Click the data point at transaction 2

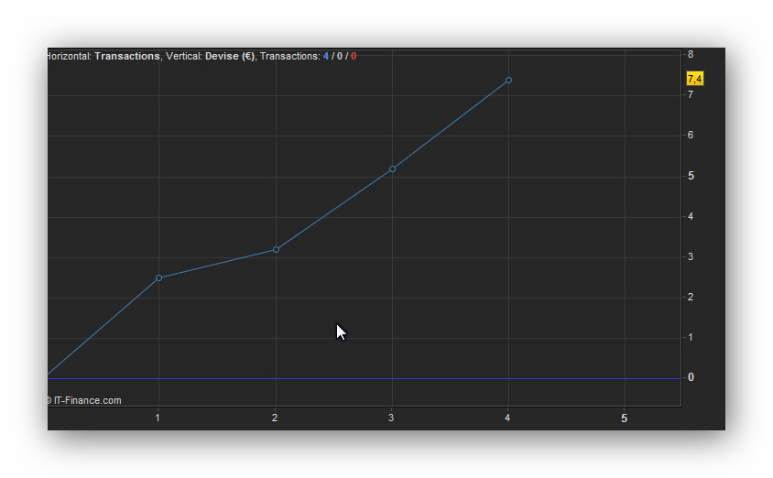pyautogui.click(x=276, y=250)
